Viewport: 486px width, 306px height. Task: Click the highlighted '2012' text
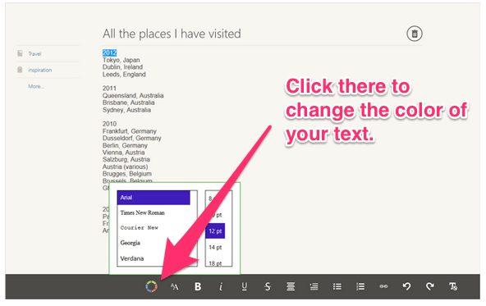[x=109, y=53]
